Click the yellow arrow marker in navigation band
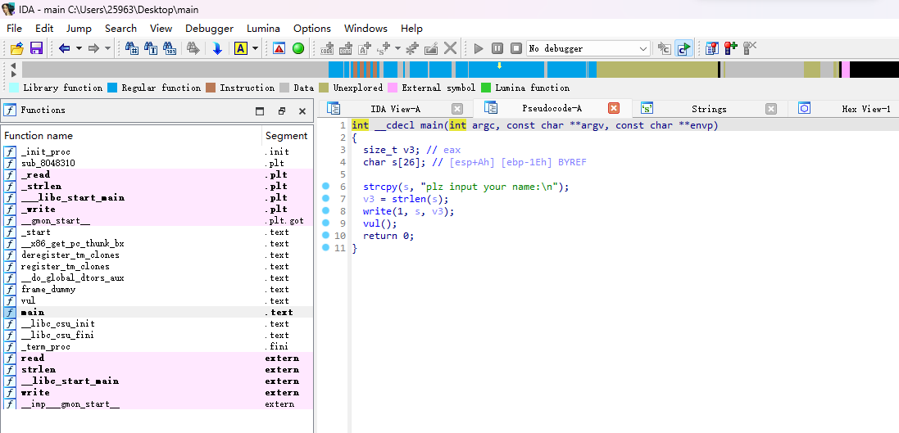 [499, 65]
